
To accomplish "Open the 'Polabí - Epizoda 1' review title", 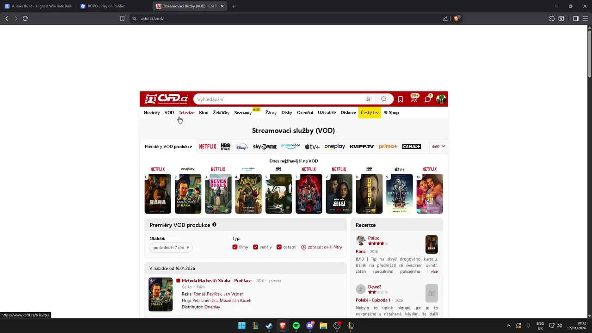I will [373, 300].
